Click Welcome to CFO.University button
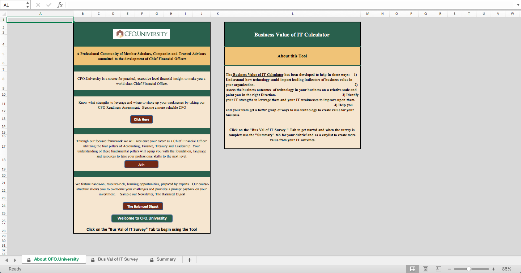The width and height of the screenshot is (521, 273). [x=142, y=218]
